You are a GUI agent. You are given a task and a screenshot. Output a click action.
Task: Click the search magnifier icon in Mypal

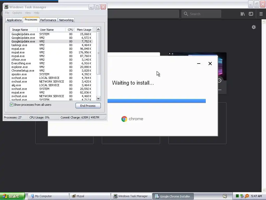point(186,14)
